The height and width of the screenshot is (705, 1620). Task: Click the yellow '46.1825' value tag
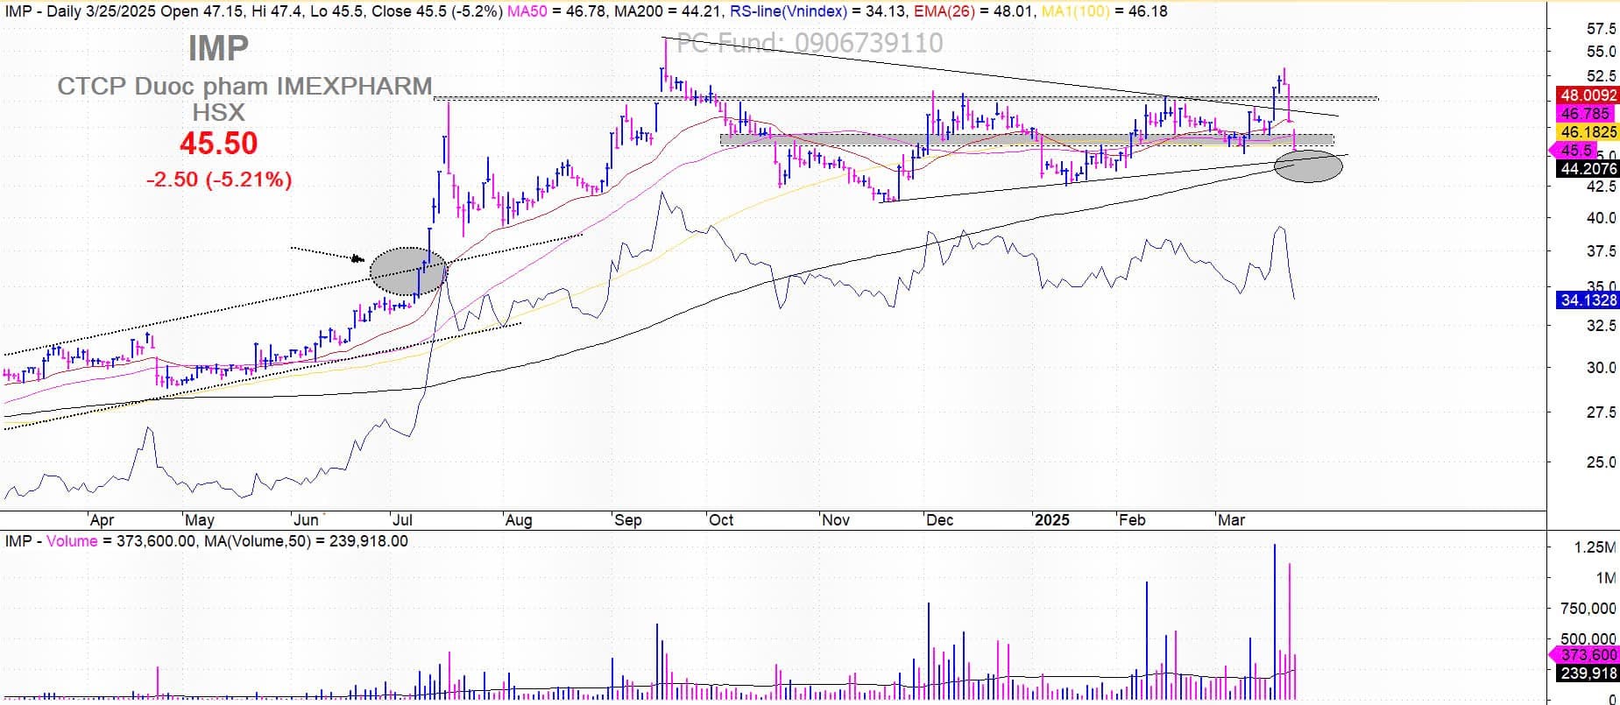pos(1588,132)
